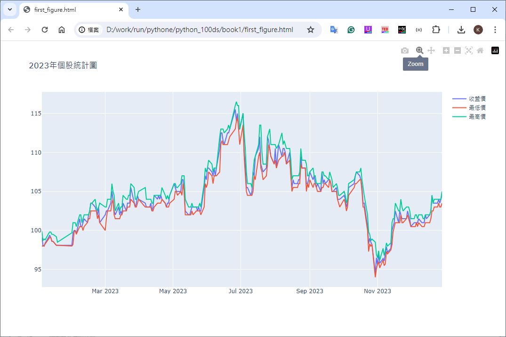Open a new browser tab
The image size is (506, 337).
(x=138, y=9)
